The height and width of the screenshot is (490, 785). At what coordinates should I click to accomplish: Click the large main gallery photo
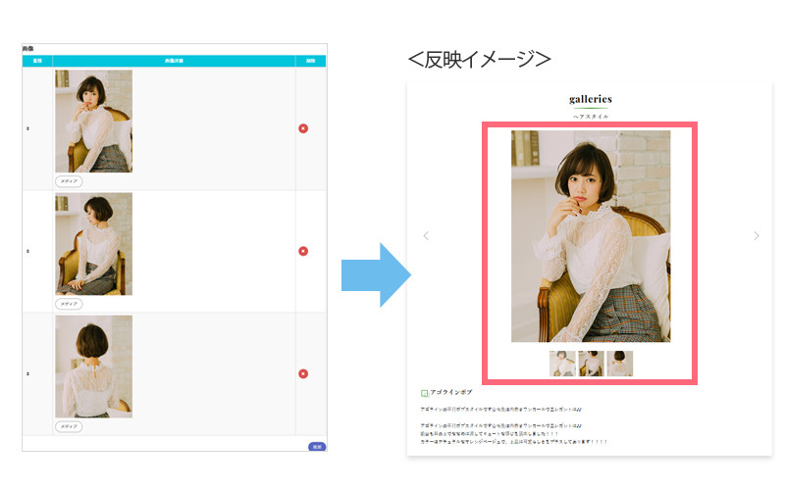click(591, 236)
